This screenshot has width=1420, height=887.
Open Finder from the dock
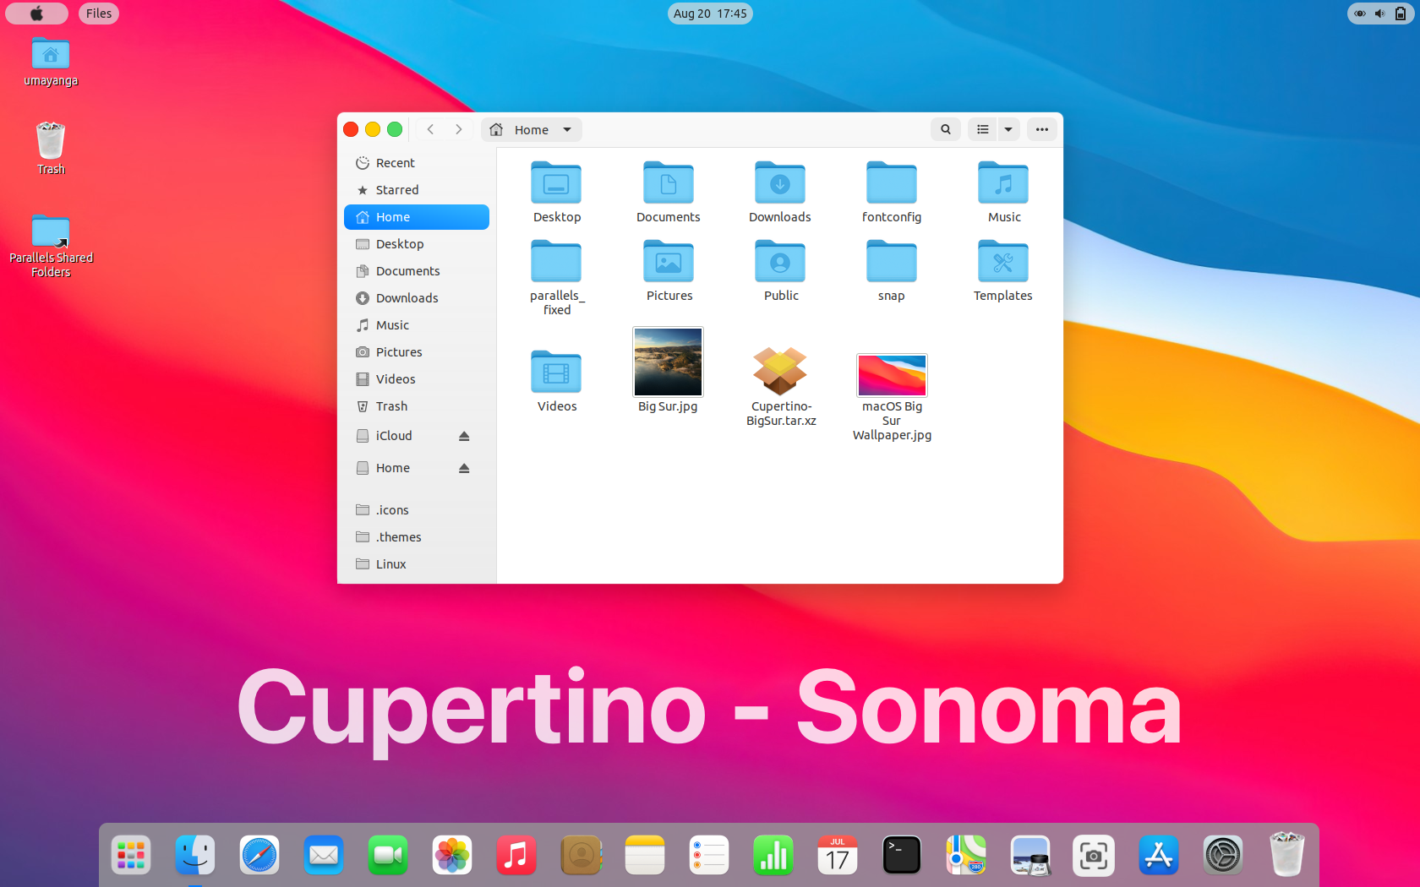(x=195, y=856)
